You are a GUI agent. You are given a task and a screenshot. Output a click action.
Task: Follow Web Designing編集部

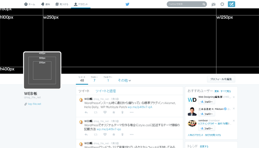coord(207,102)
